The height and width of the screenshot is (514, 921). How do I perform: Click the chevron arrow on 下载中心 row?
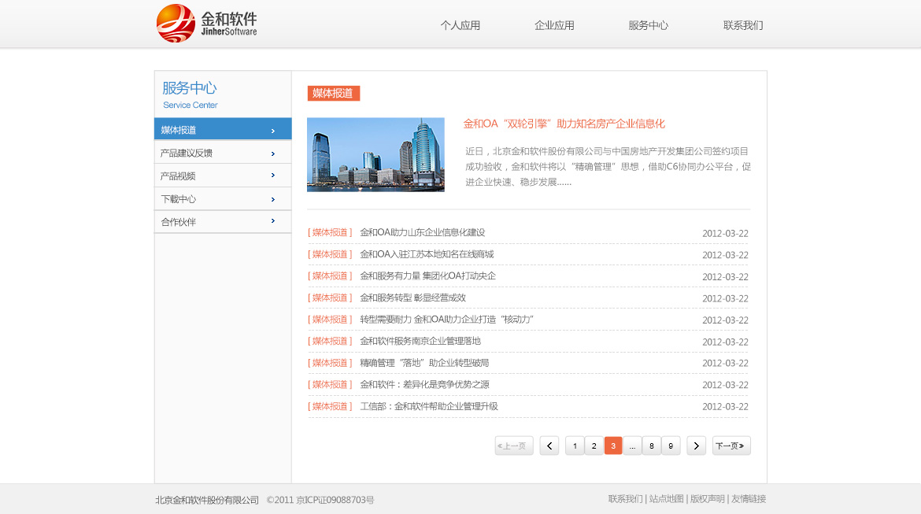tap(273, 200)
